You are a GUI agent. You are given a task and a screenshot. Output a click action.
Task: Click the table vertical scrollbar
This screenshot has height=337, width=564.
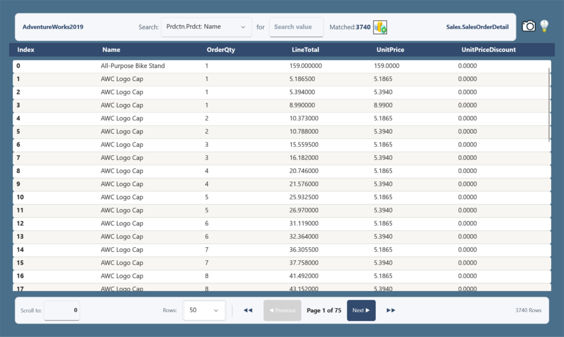(549, 104)
